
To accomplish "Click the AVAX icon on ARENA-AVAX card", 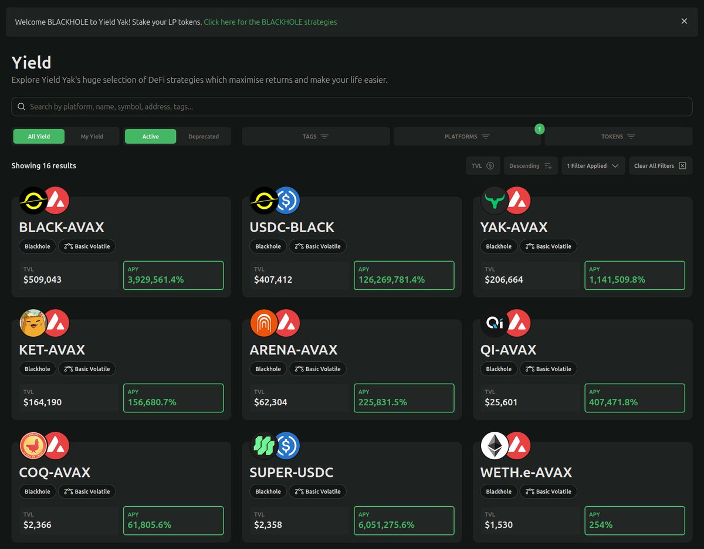I will click(287, 323).
